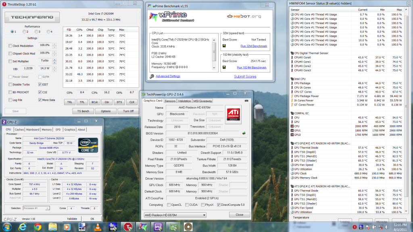Screen dimensions: 413x232
Task: Click the Run 32M Benchmark link
Action: click(254, 46)
